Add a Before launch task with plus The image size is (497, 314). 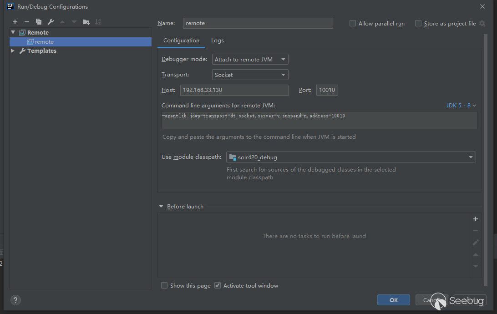[476, 219]
